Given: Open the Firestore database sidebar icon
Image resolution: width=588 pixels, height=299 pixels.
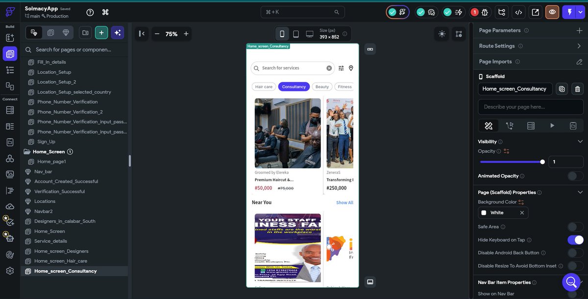Looking at the screenshot, I should [10, 110].
